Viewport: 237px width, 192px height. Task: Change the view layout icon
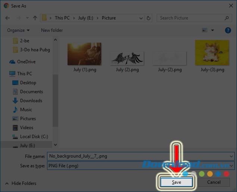pyautogui.click(x=205, y=30)
